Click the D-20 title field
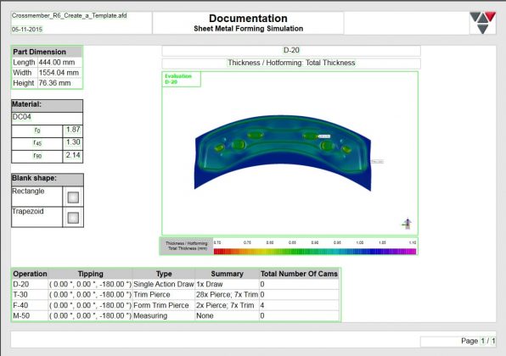This screenshot has height=356, width=506. click(x=291, y=50)
